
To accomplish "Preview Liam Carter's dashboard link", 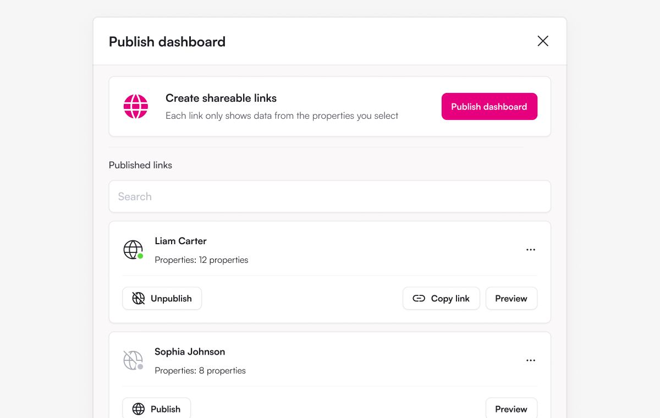I will [512, 299].
